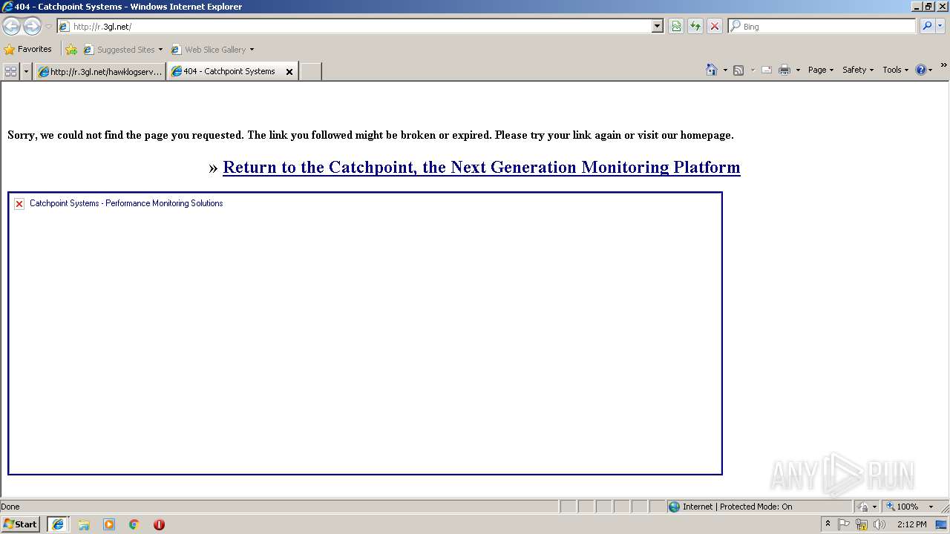
Task: Print the page using printer icon
Action: pos(784,70)
